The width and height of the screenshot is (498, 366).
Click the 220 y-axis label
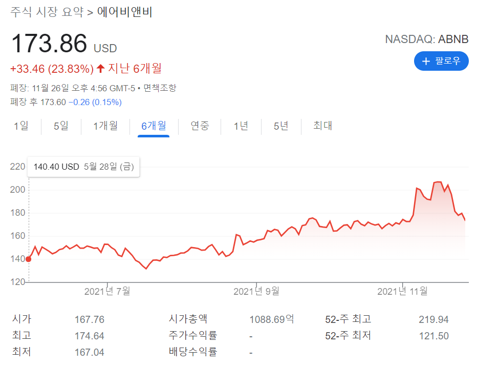(17, 167)
